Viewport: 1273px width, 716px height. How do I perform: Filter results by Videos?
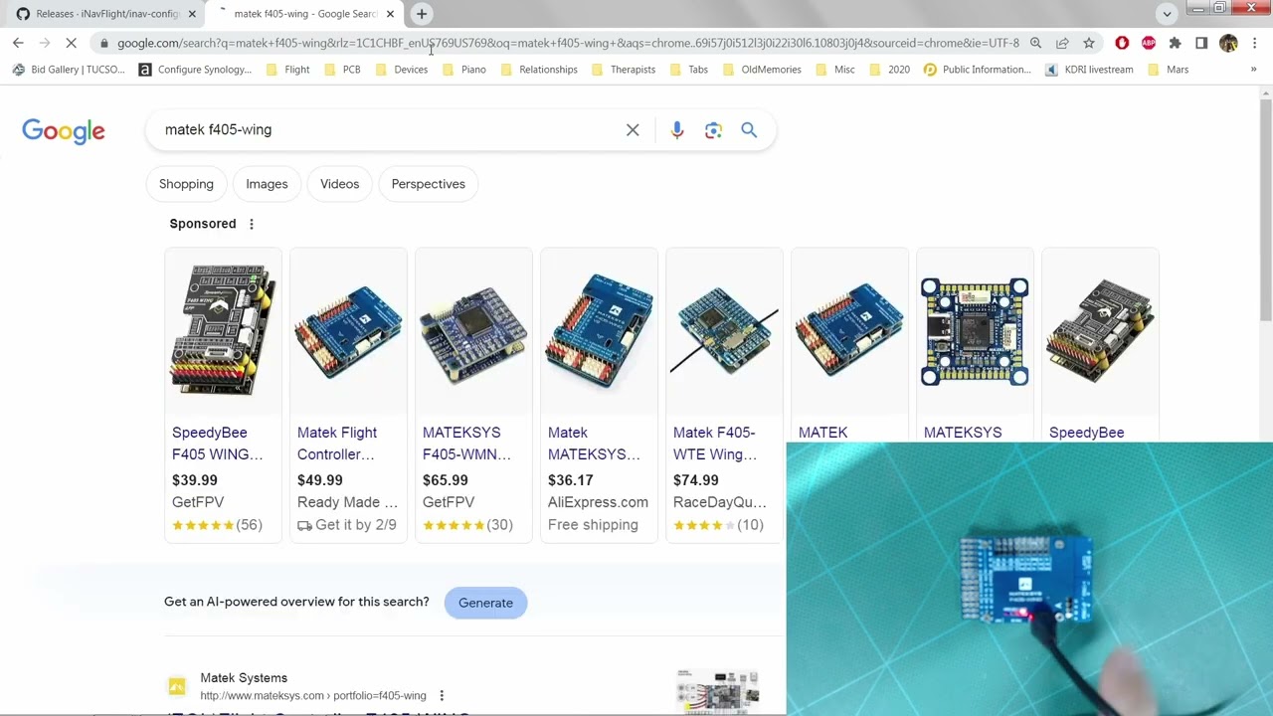pos(339,184)
